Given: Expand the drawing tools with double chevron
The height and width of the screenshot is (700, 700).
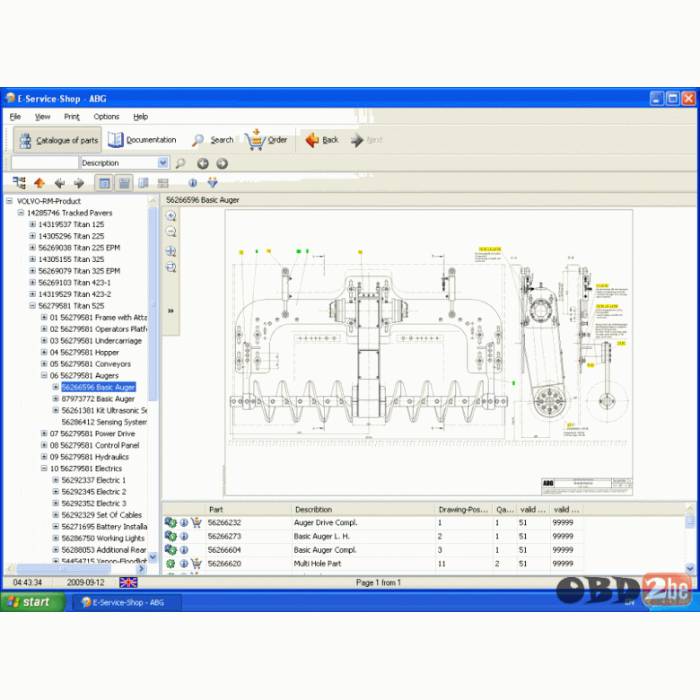Looking at the screenshot, I should pos(171,311).
